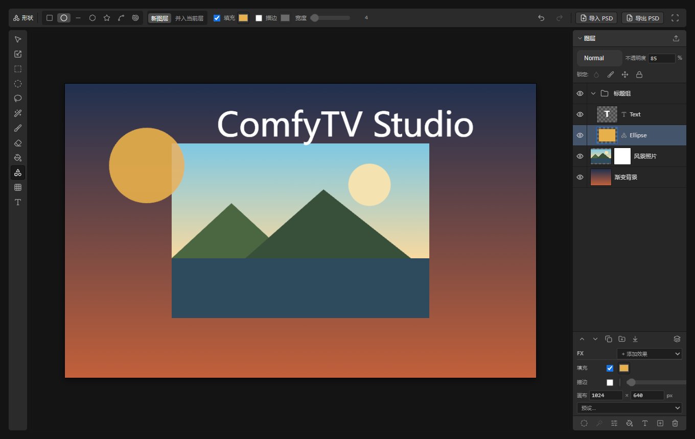Click the 不透明度 opacity input field
Screen dimensions: 695x439
(x=661, y=58)
